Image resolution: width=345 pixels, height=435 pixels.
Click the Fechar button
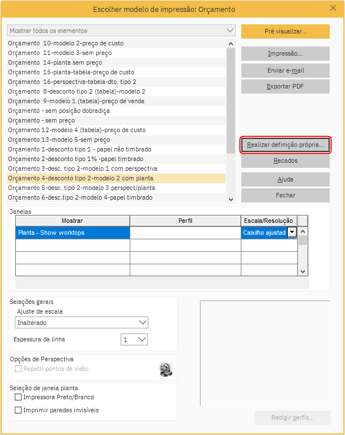pos(286,195)
